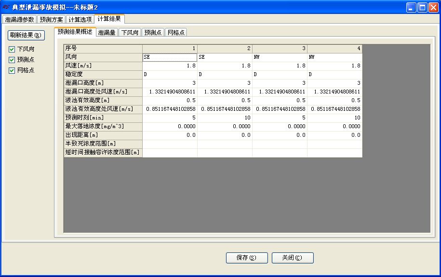Click the 关闭(C) button
The image size is (441, 277).
pos(293,258)
